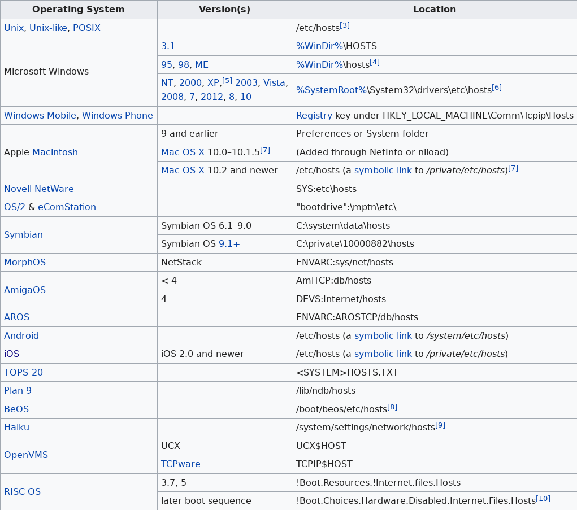Open symbolic link in the Mac OS X row

coord(383,170)
